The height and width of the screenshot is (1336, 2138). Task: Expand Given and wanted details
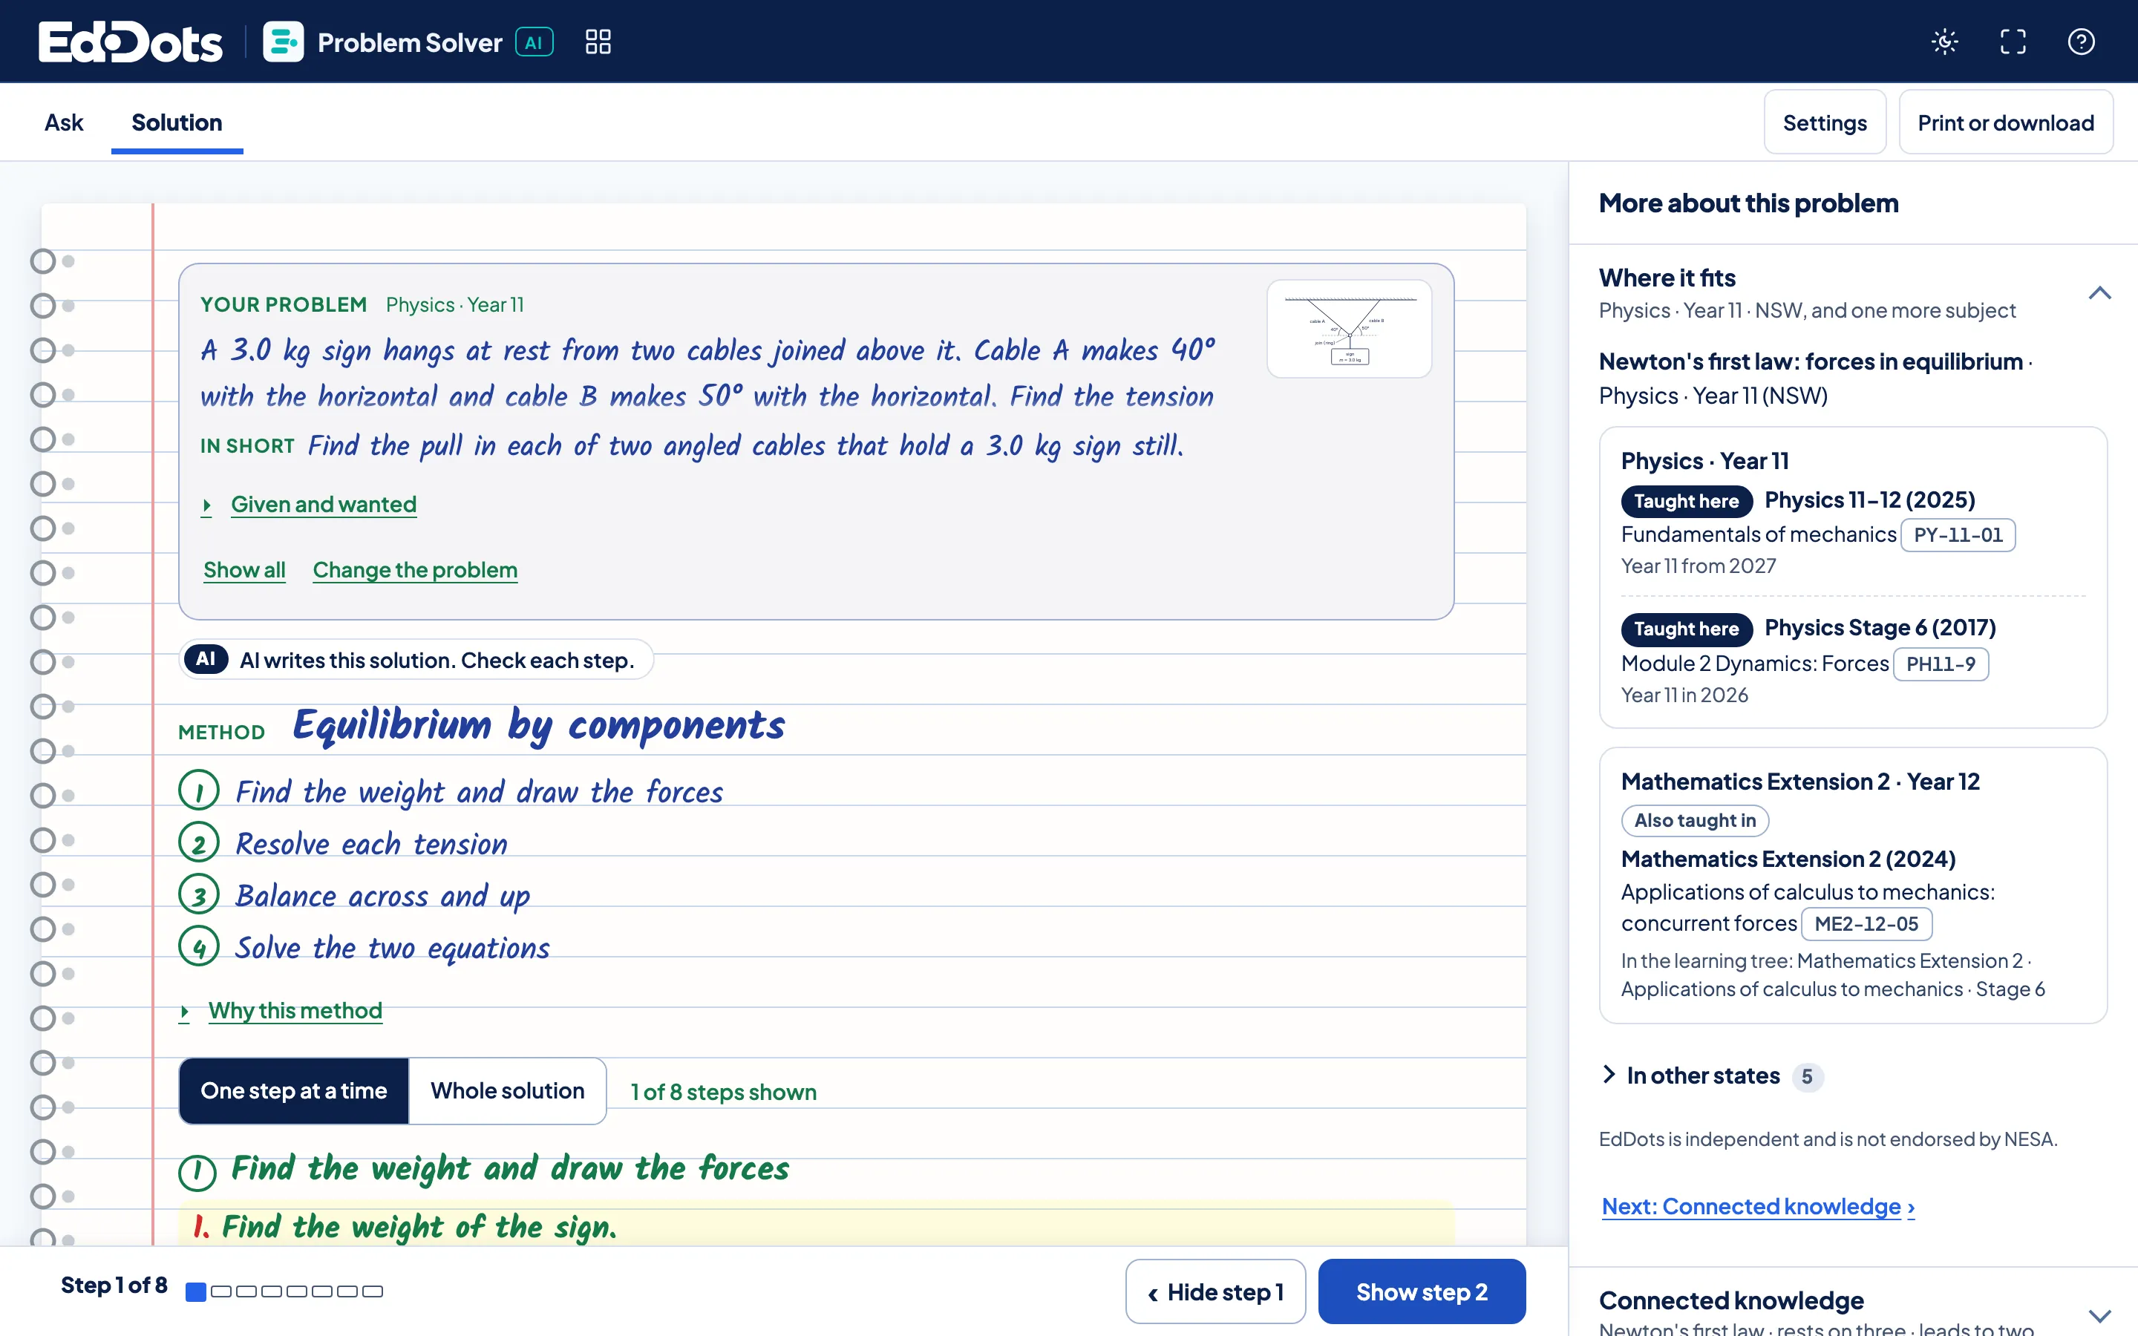324,505
